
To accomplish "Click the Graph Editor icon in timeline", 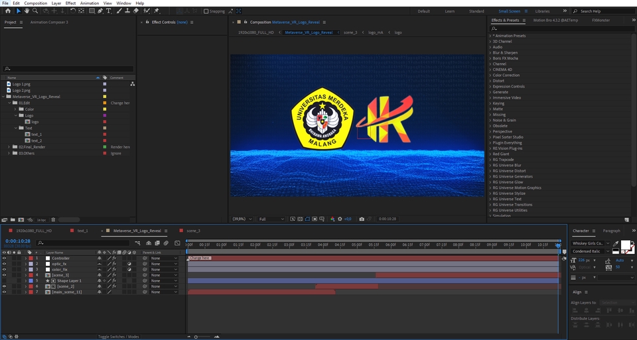I will coord(177,243).
